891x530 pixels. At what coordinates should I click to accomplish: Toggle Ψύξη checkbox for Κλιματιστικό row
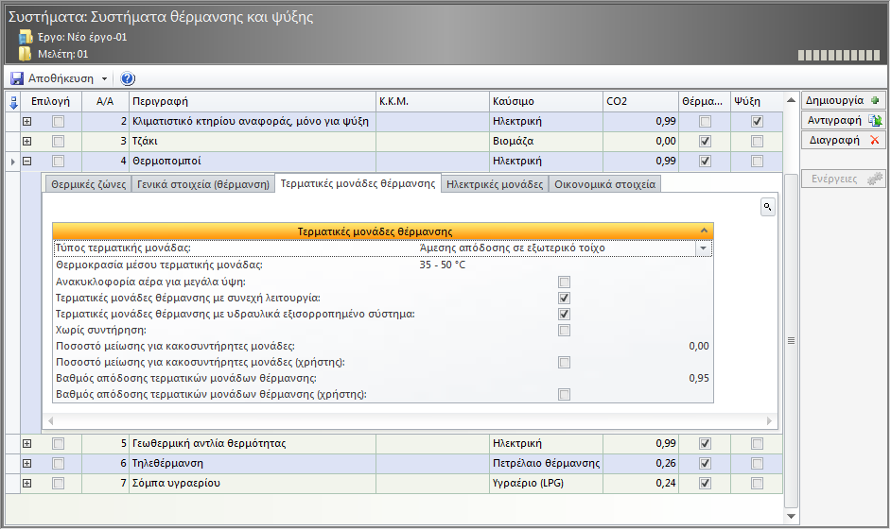coord(757,122)
